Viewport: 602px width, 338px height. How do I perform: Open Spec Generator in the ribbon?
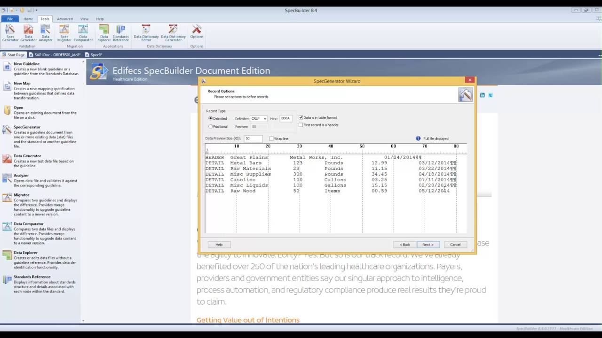coord(10,33)
